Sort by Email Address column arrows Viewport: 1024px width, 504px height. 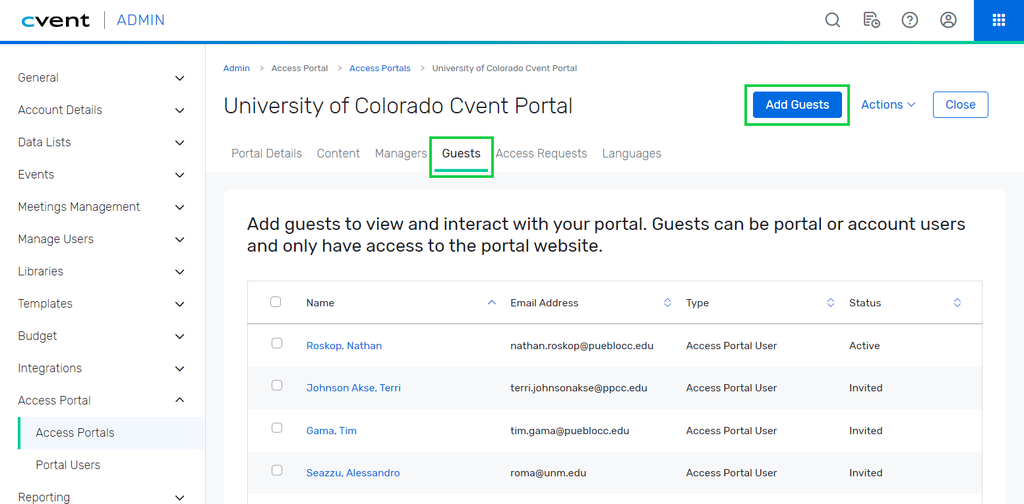(x=667, y=303)
